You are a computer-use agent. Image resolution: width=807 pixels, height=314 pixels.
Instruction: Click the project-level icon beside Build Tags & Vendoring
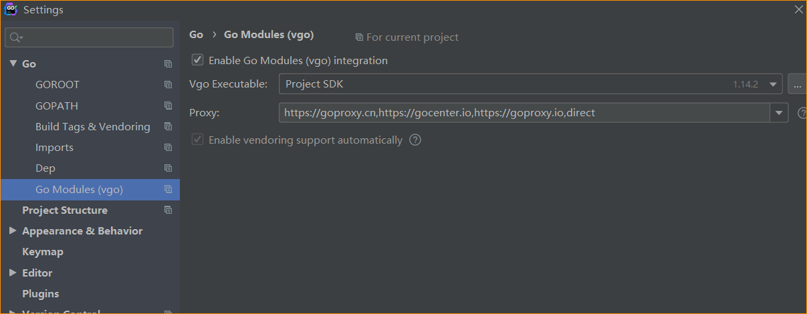tap(168, 127)
